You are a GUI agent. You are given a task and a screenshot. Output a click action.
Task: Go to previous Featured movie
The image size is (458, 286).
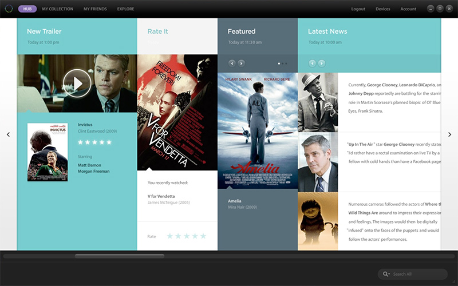tap(232, 63)
